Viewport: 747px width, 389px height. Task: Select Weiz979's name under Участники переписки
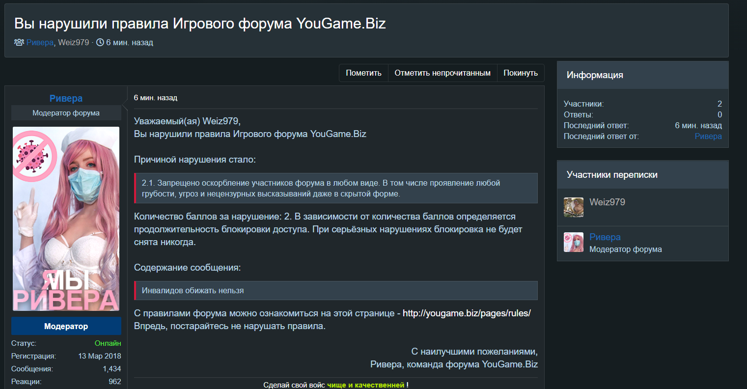click(607, 202)
